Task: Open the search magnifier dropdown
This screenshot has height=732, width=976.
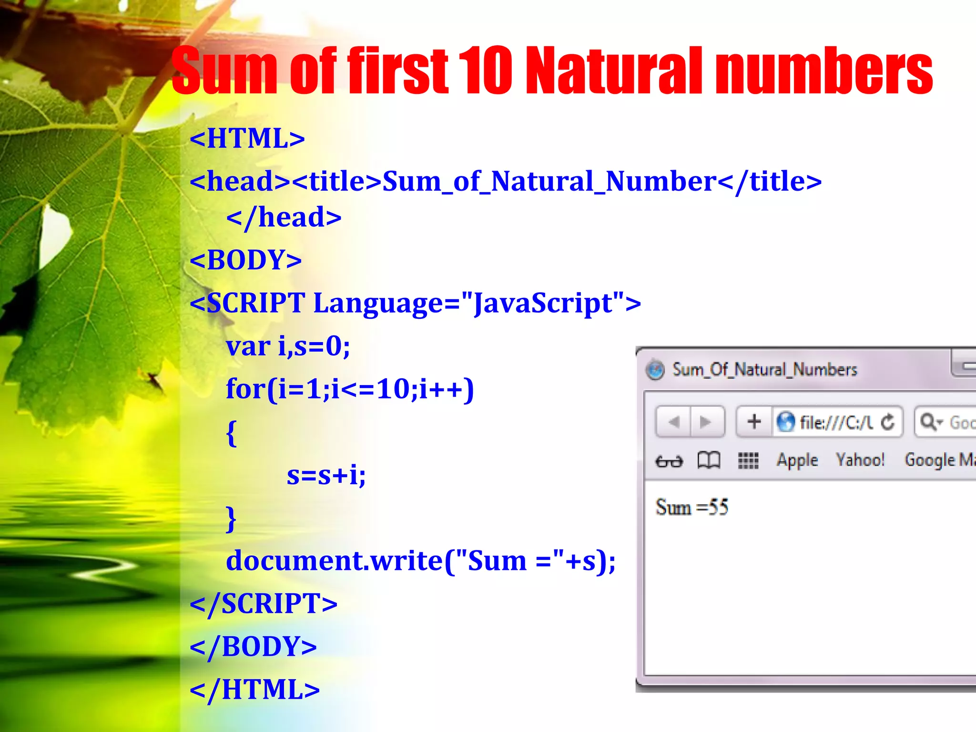Action: [x=932, y=422]
